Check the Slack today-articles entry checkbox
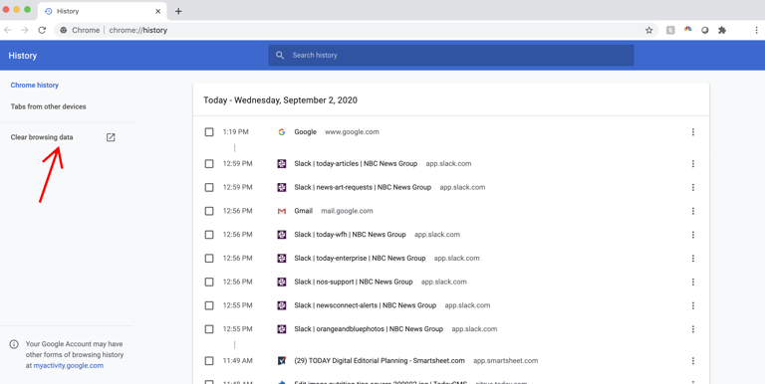Viewport: 765px width, 384px height. tap(209, 164)
